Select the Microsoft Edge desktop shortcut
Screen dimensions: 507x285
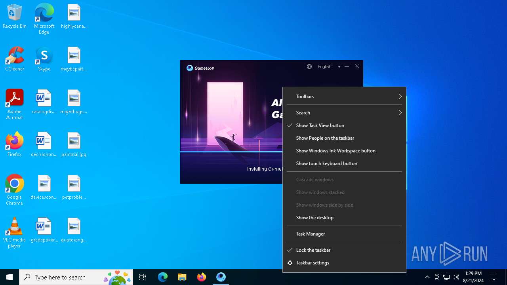click(x=44, y=19)
